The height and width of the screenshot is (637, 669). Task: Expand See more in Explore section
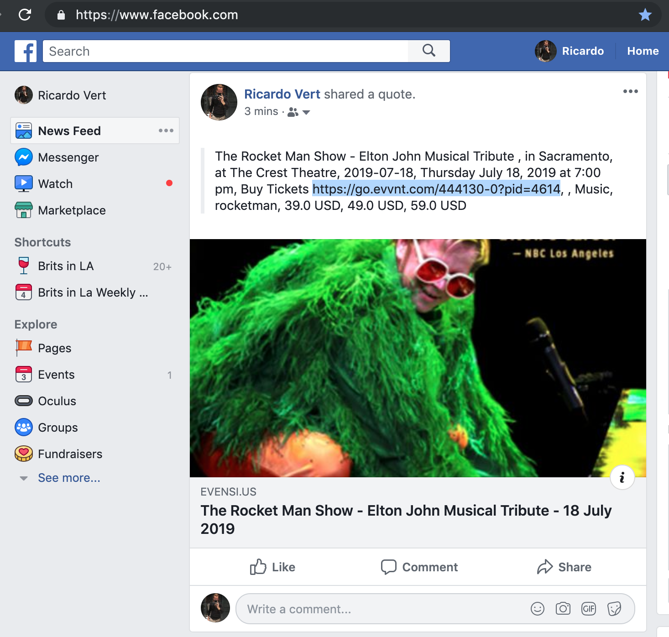pyautogui.click(x=69, y=478)
